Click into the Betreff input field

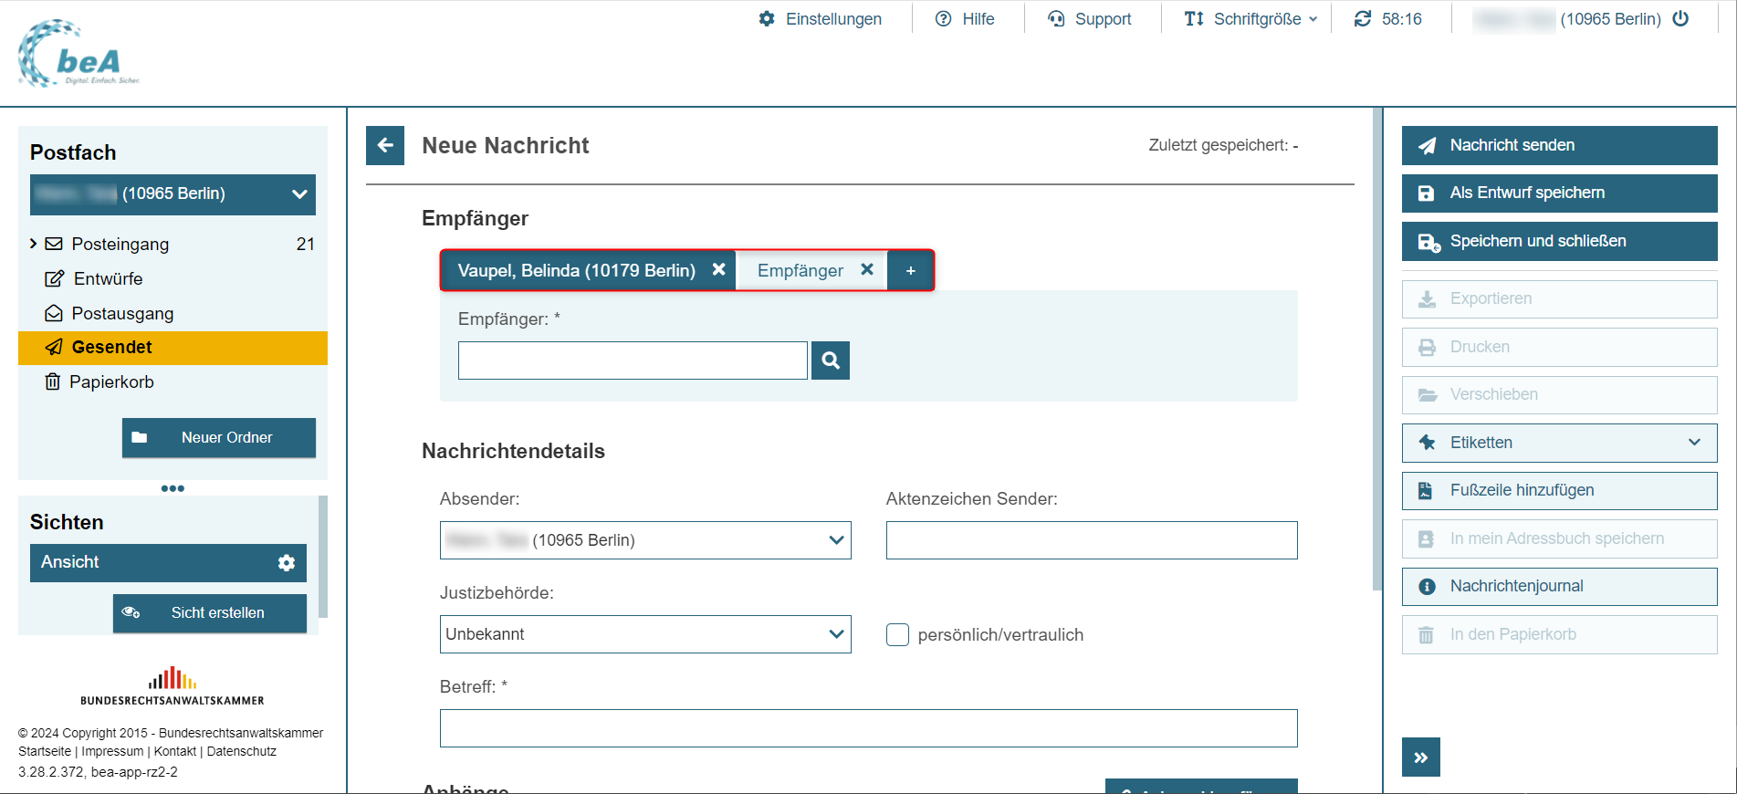(868, 728)
